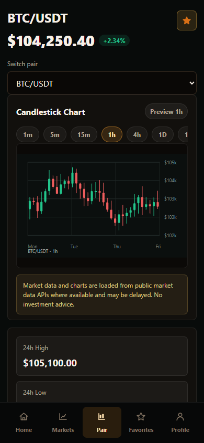Click the market data disclaimer notice
The width and height of the screenshot is (204, 443).
[x=102, y=294]
